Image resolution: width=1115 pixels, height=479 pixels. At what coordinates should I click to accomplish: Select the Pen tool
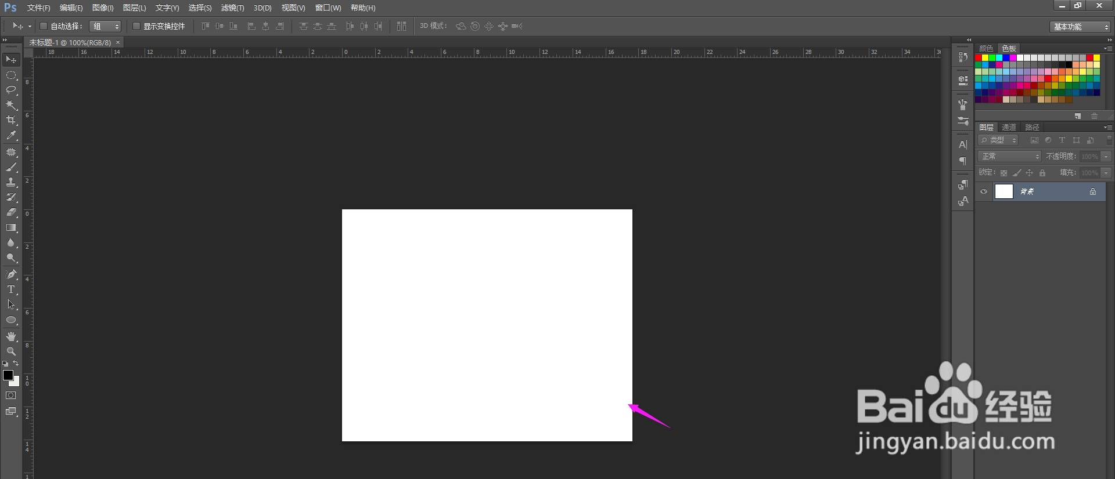(x=11, y=274)
